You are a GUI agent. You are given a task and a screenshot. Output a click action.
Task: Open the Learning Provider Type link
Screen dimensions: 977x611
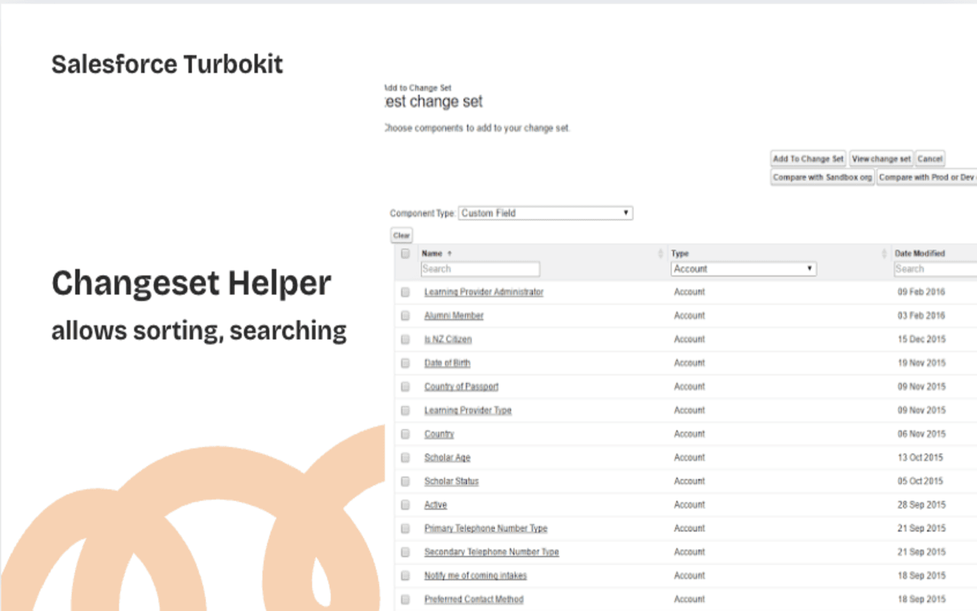[468, 411]
